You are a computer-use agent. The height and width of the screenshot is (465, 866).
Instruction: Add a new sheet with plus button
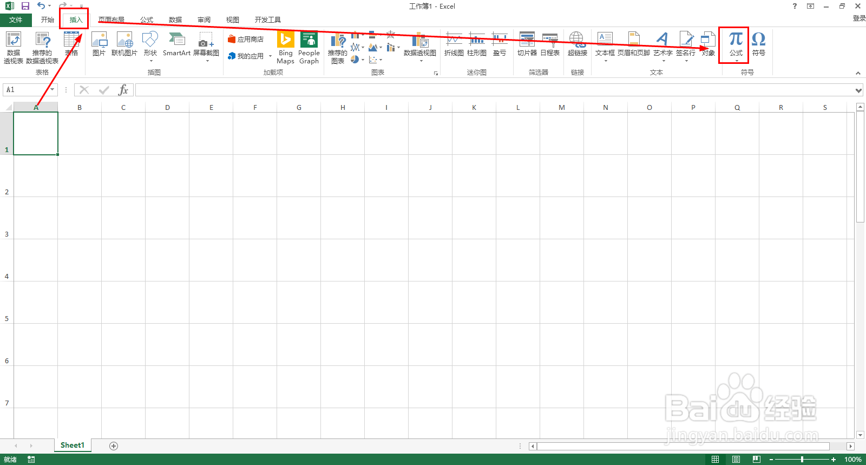114,446
